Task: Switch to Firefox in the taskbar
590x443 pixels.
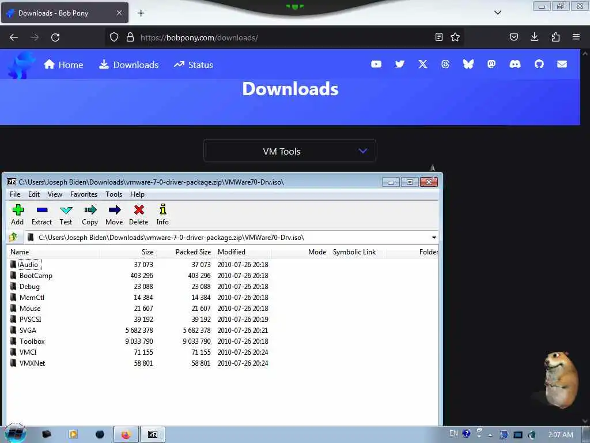Action: pyautogui.click(x=126, y=435)
